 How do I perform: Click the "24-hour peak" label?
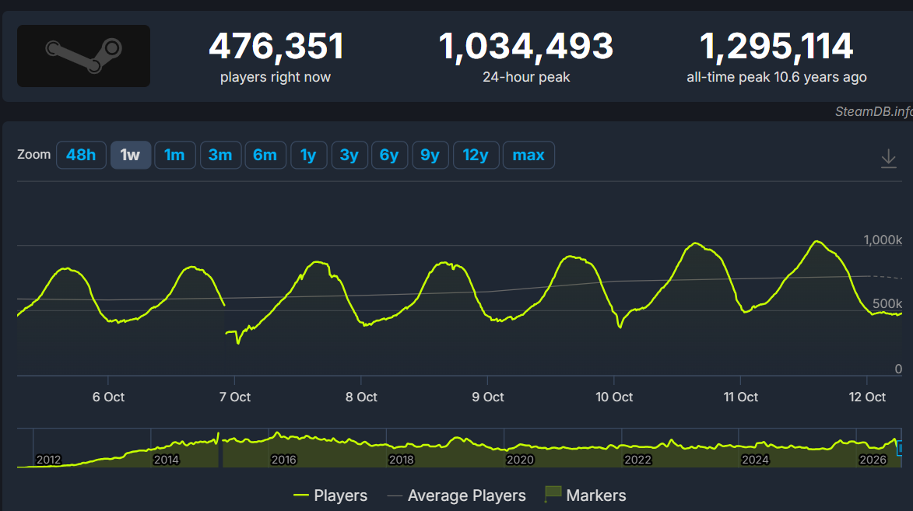[x=526, y=77]
